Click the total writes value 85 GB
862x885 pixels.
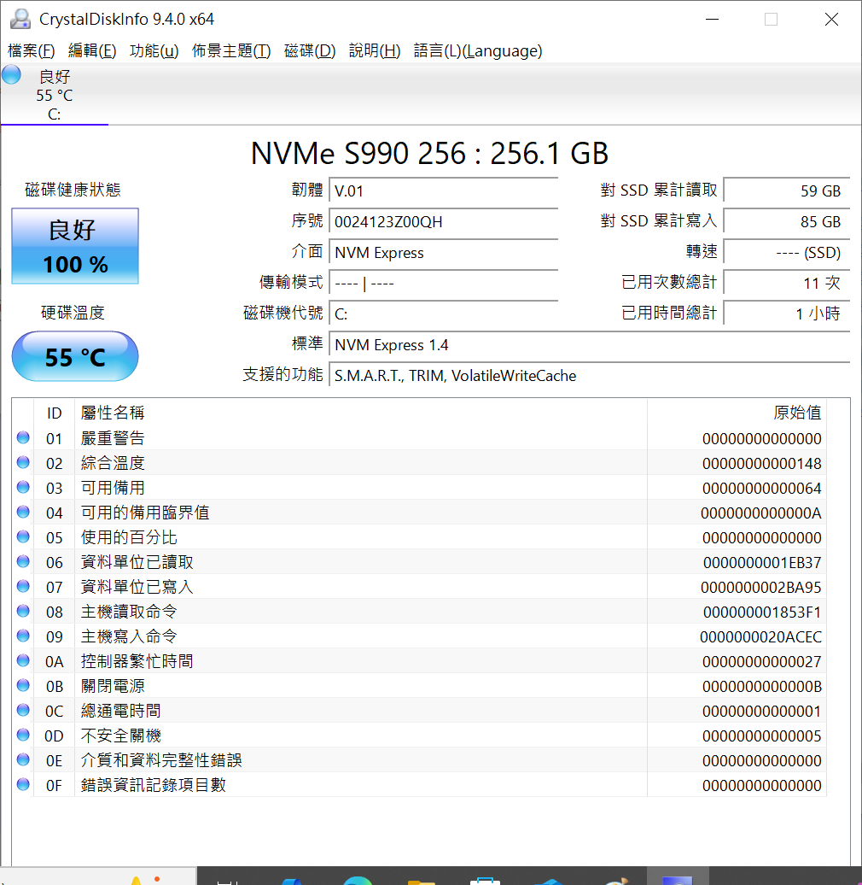pos(786,222)
